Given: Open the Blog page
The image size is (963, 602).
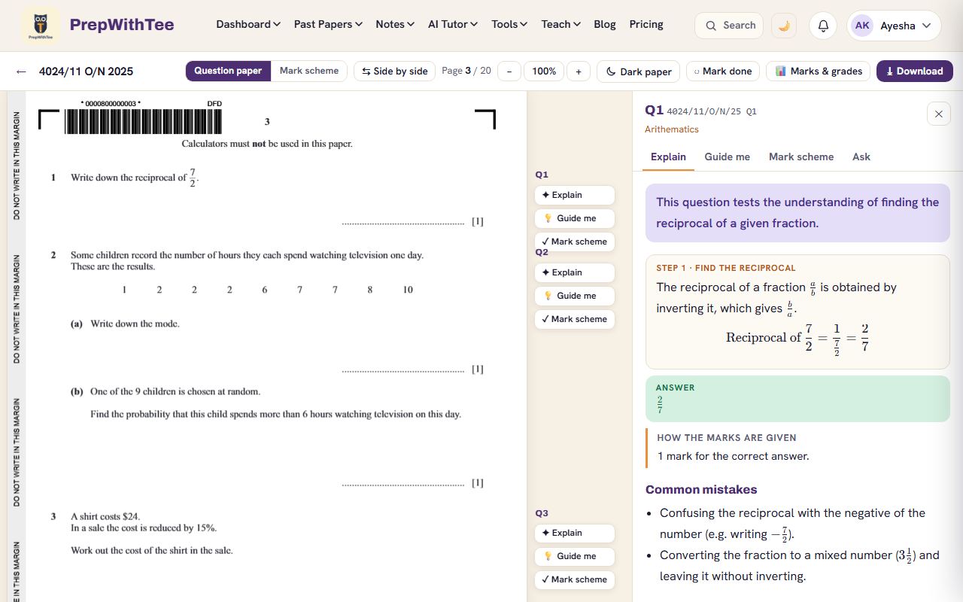Looking at the screenshot, I should pos(605,24).
